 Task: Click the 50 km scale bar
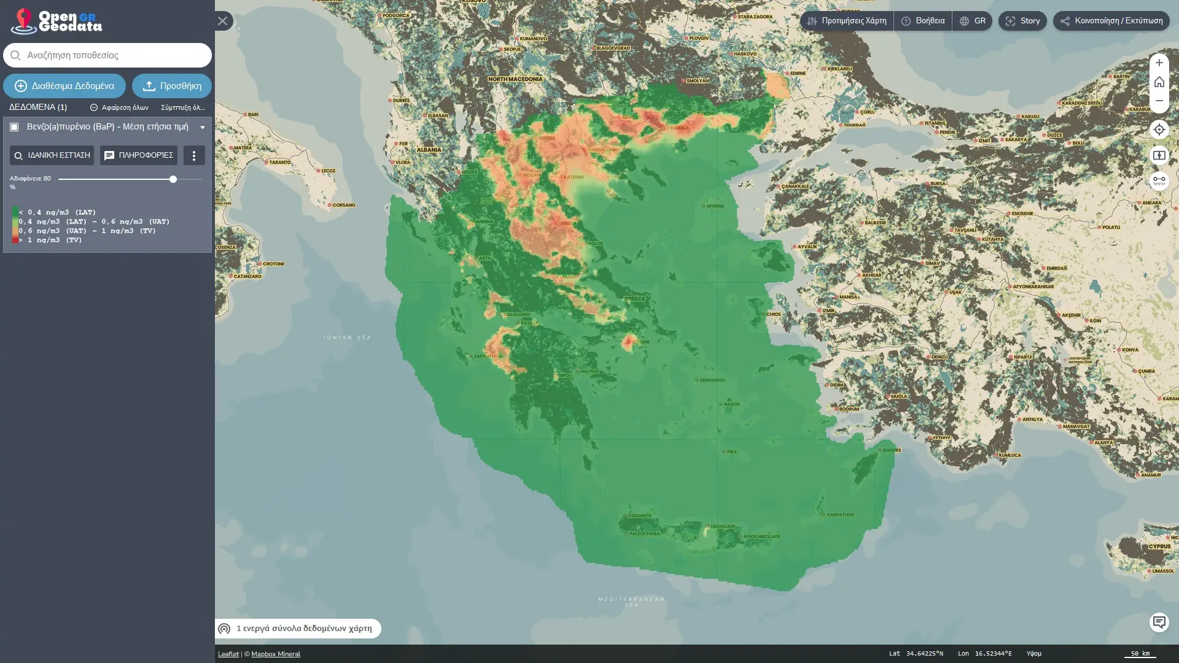(1140, 654)
